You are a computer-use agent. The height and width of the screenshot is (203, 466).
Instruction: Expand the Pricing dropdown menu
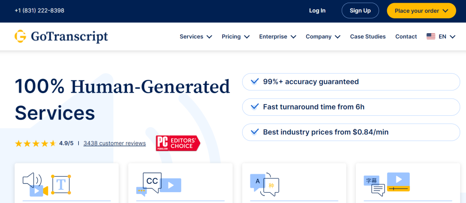point(235,37)
